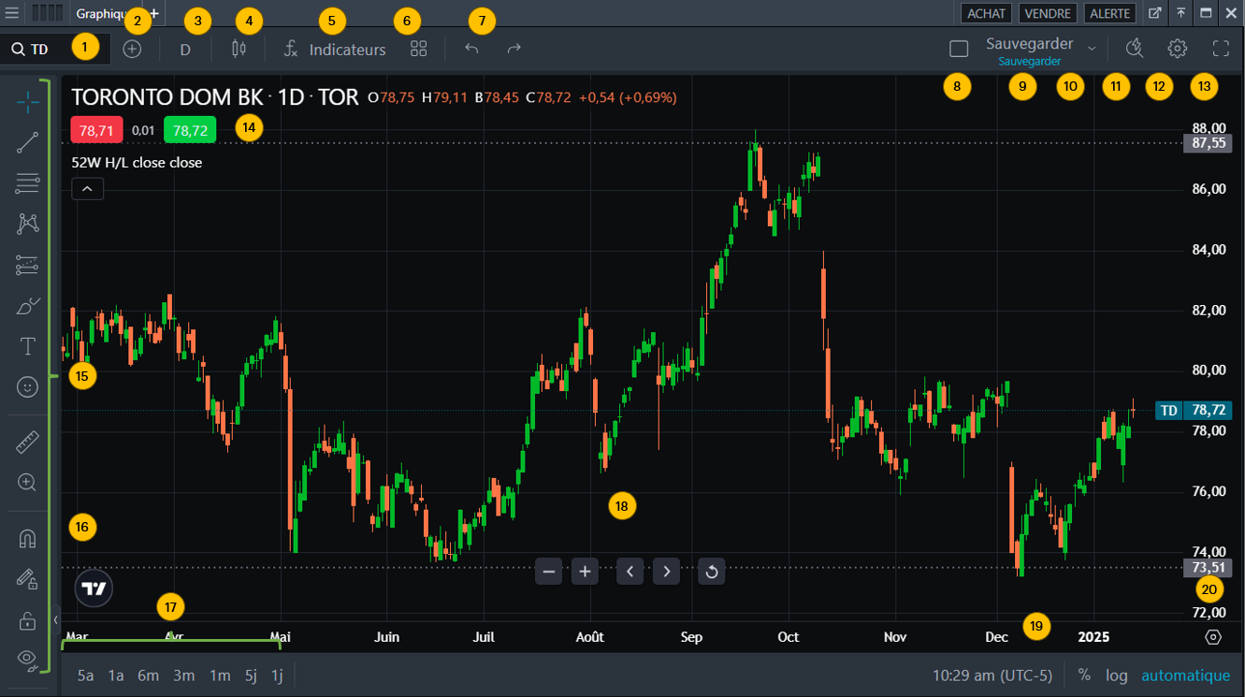Open the Indicateurs menu
This screenshot has height=697, width=1245.
[x=335, y=50]
